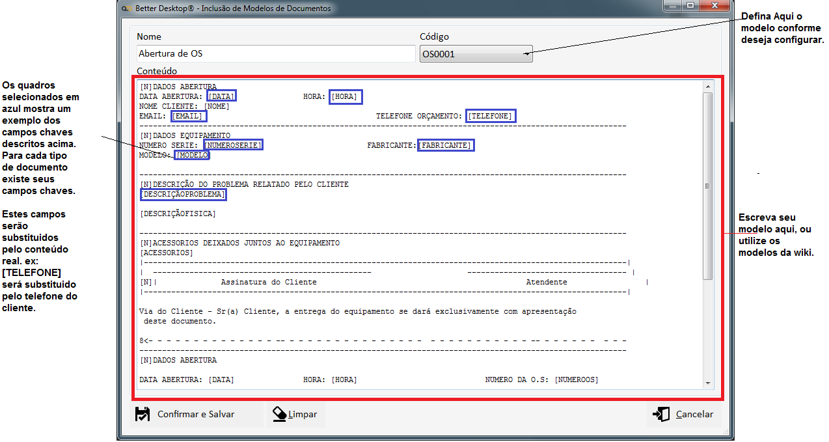This screenshot has height=442, width=829.
Task: Minimize the Inclusão de Modelos window
Action: [672, 6]
